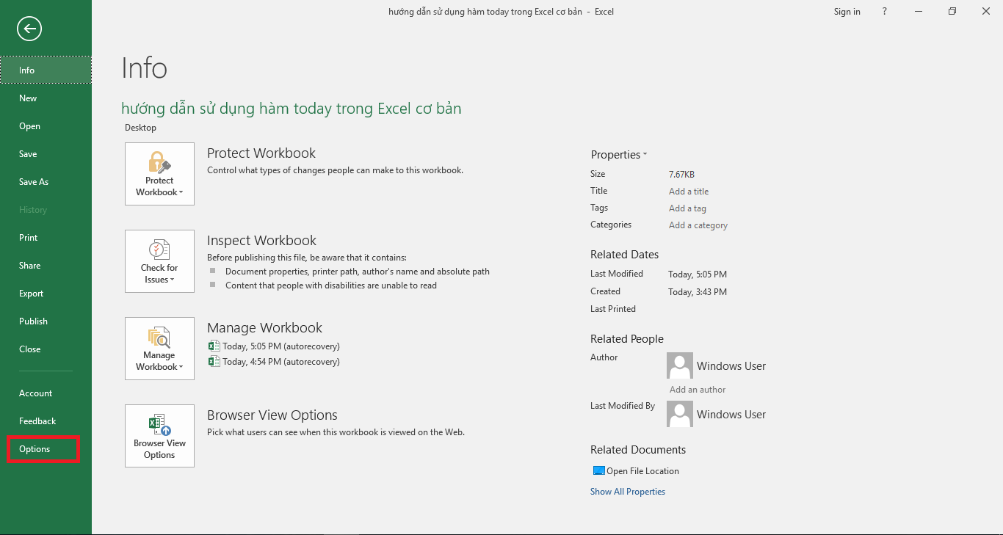This screenshot has width=1003, height=535.
Task: Open the Print page
Action: tap(46, 238)
